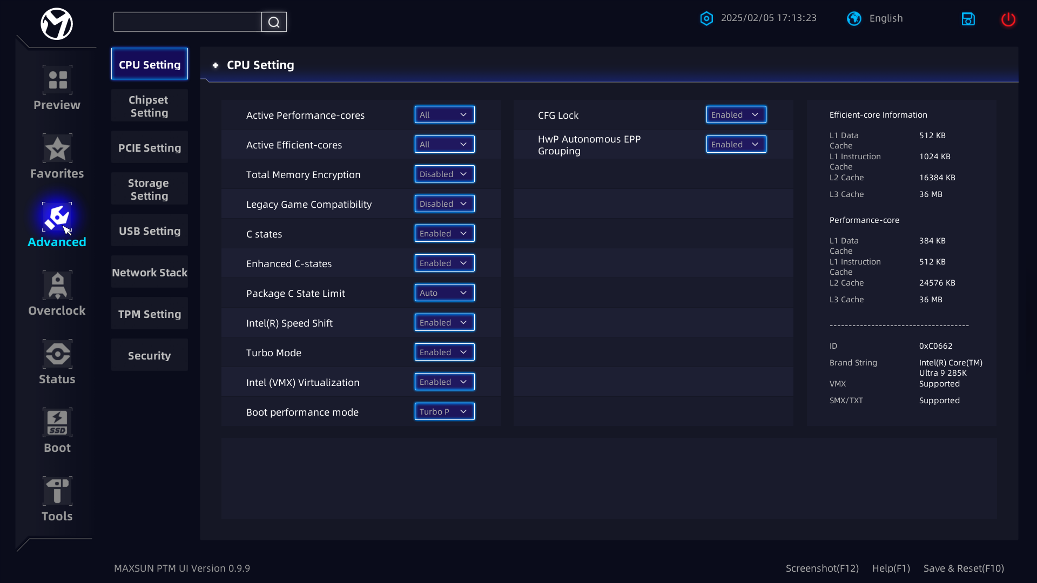Open the Favorites star icon
The image size is (1037, 583).
point(57,148)
